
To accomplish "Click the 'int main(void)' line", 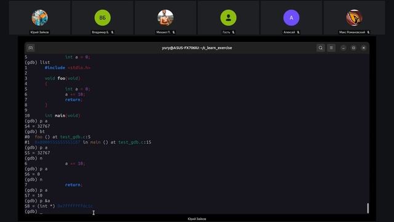I will pos(63,115).
